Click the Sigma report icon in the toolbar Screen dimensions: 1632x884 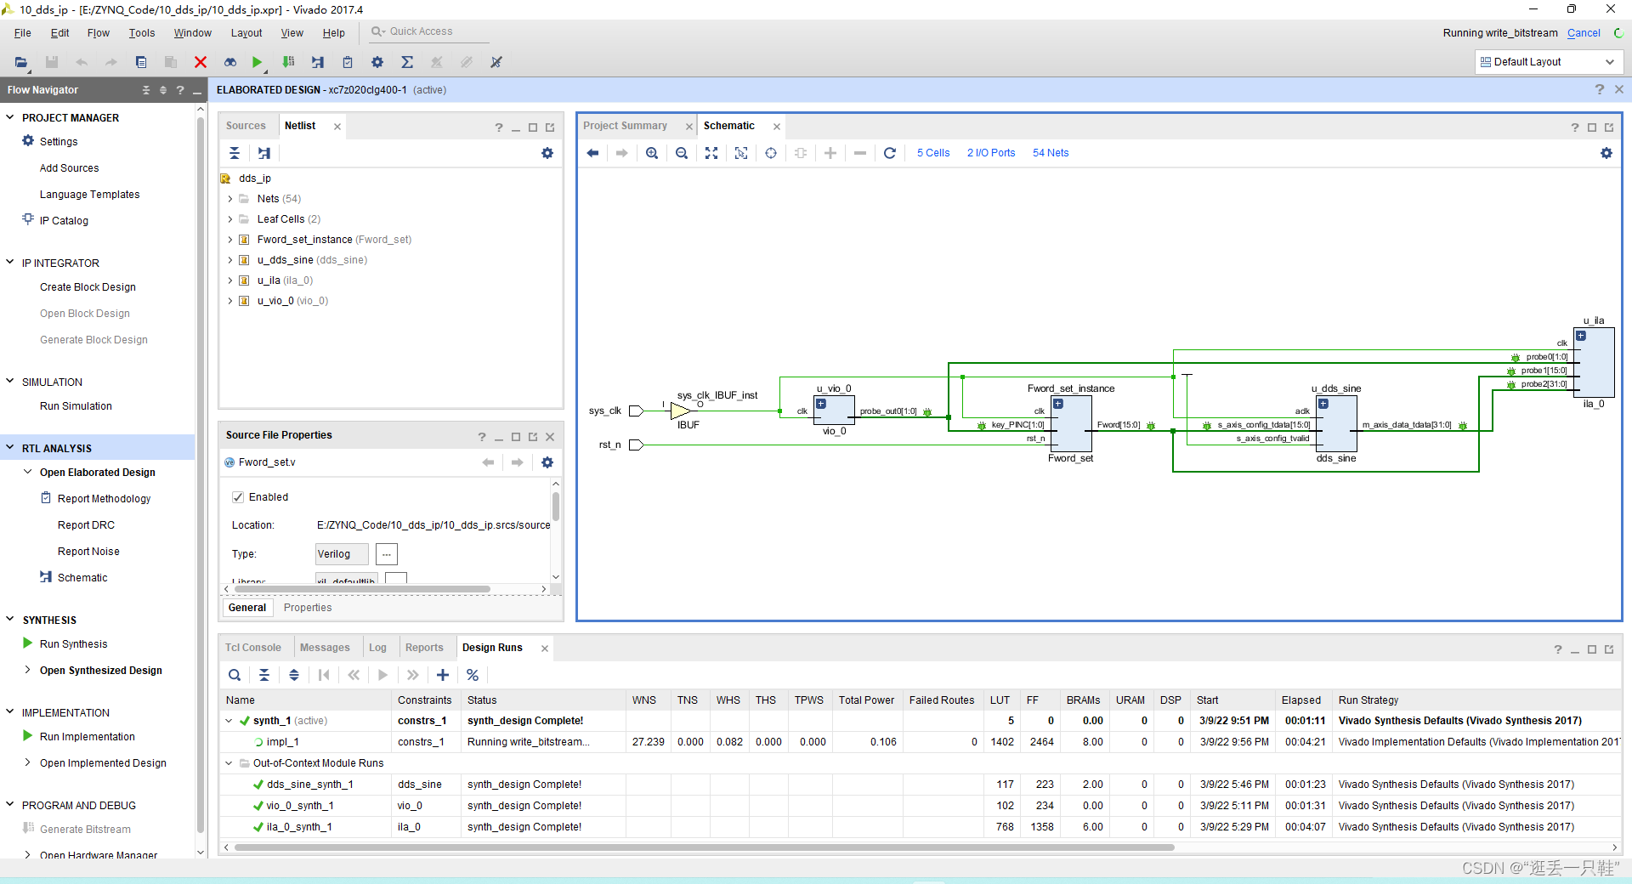click(407, 62)
